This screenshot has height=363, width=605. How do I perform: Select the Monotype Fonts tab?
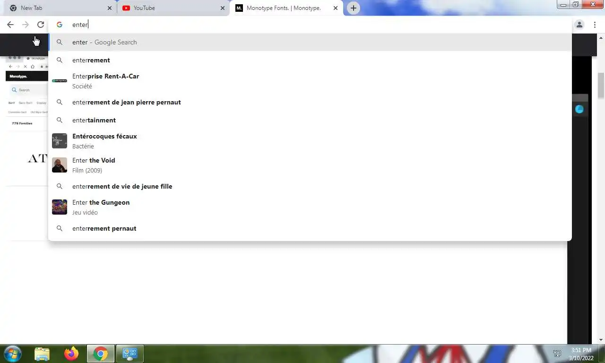click(x=286, y=8)
